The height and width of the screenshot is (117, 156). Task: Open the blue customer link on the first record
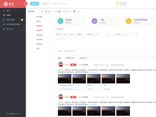[120, 65]
